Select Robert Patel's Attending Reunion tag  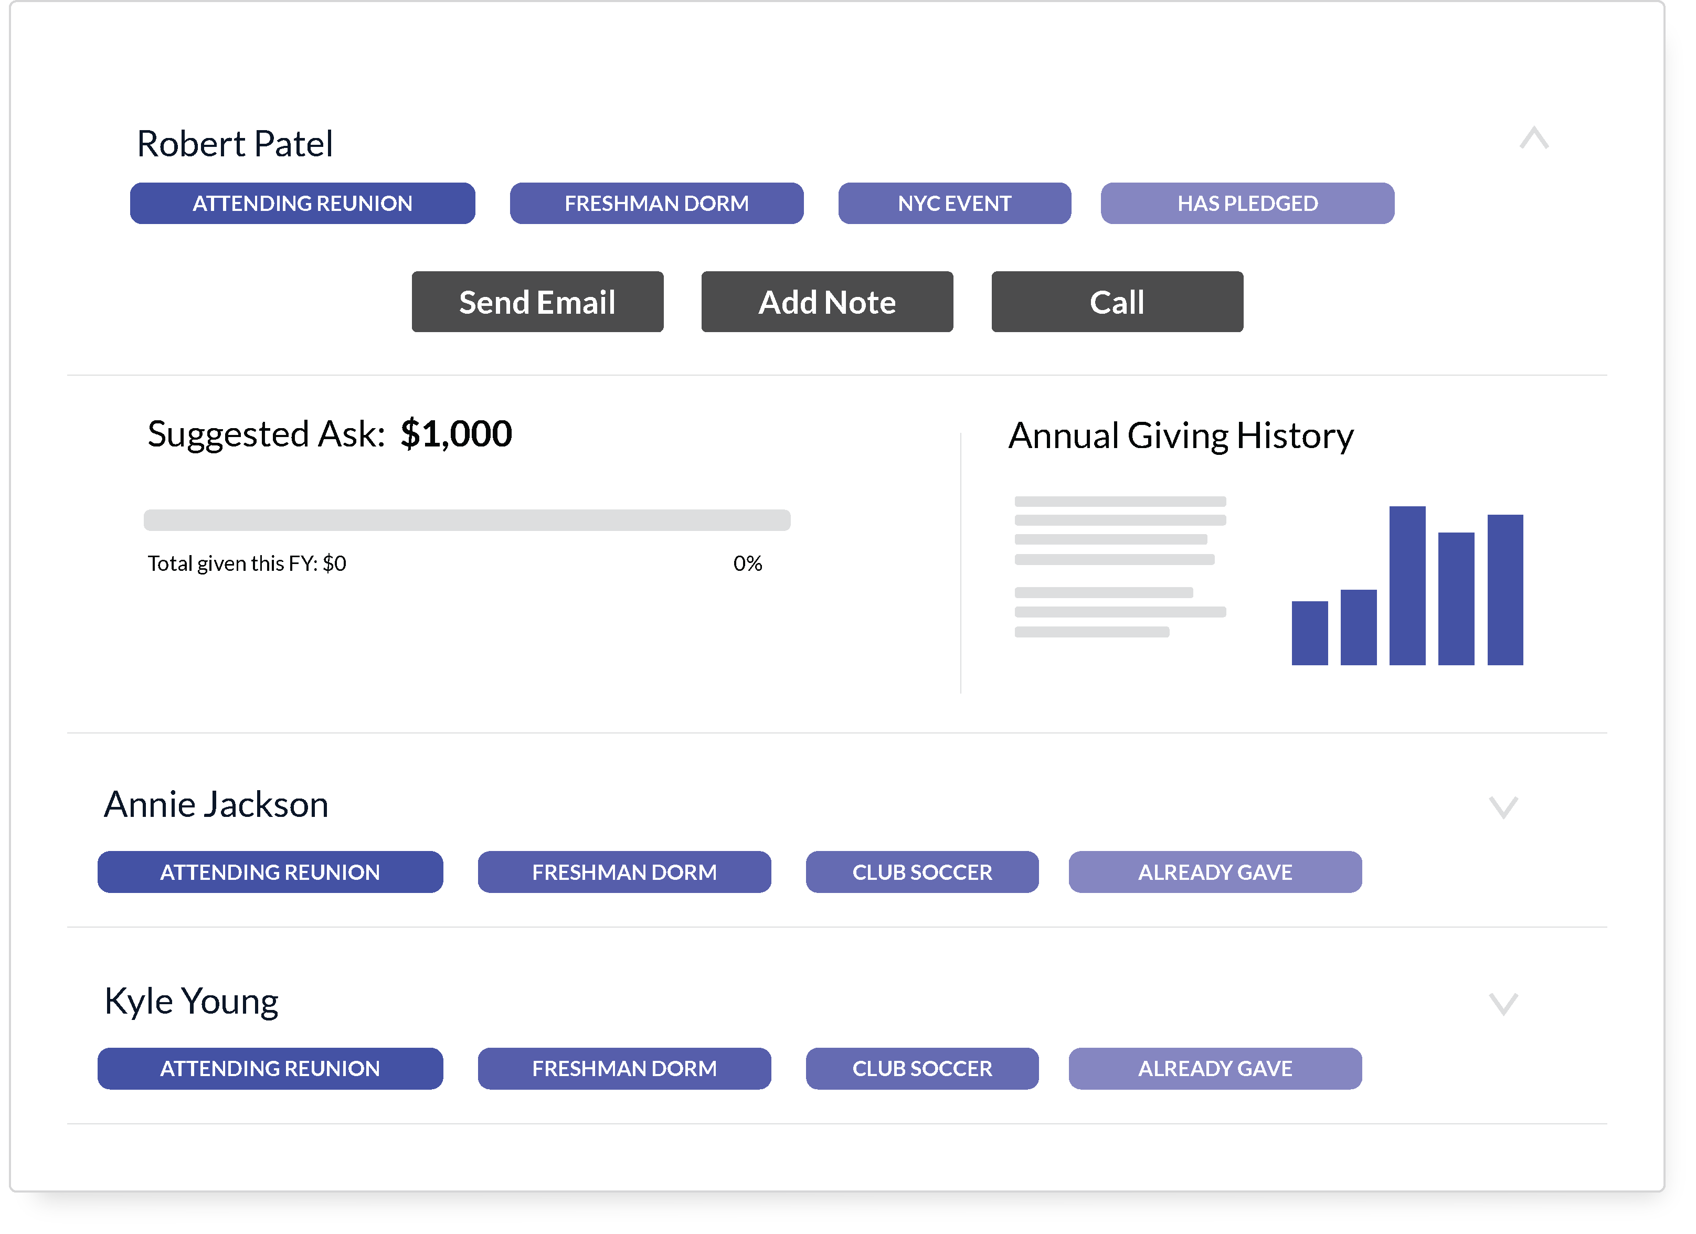click(303, 204)
